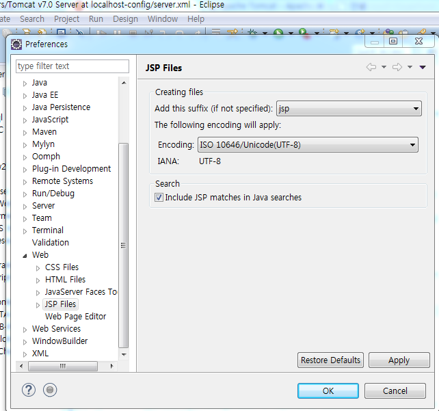Image resolution: width=439 pixels, height=411 pixels.
Task: Select JavaServer Faces Tools entry
Action: click(x=81, y=292)
